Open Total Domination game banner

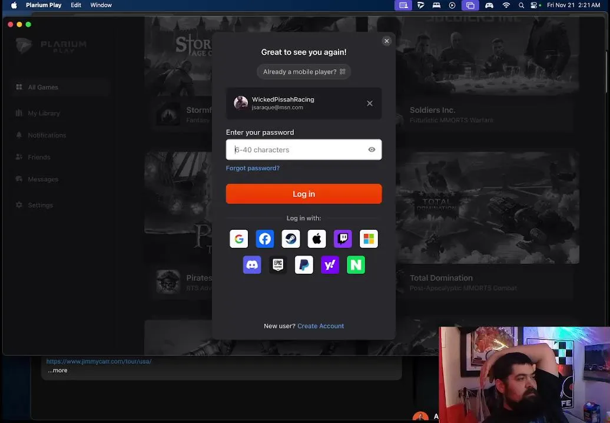(487, 207)
